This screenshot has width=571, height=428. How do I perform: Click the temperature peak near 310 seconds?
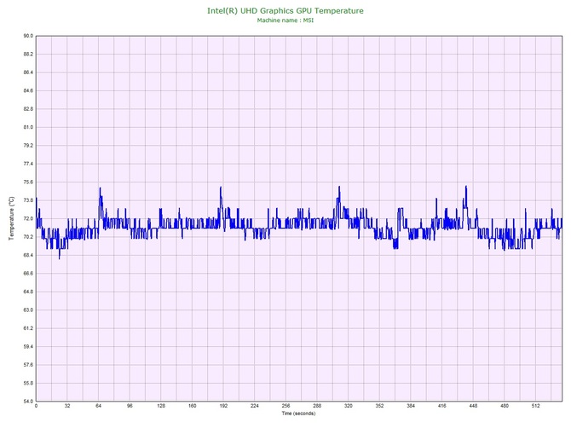(x=339, y=187)
